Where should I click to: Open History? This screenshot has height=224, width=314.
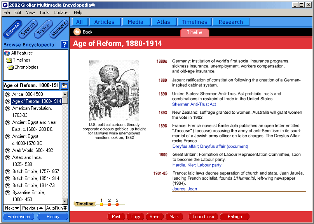pos(53,217)
